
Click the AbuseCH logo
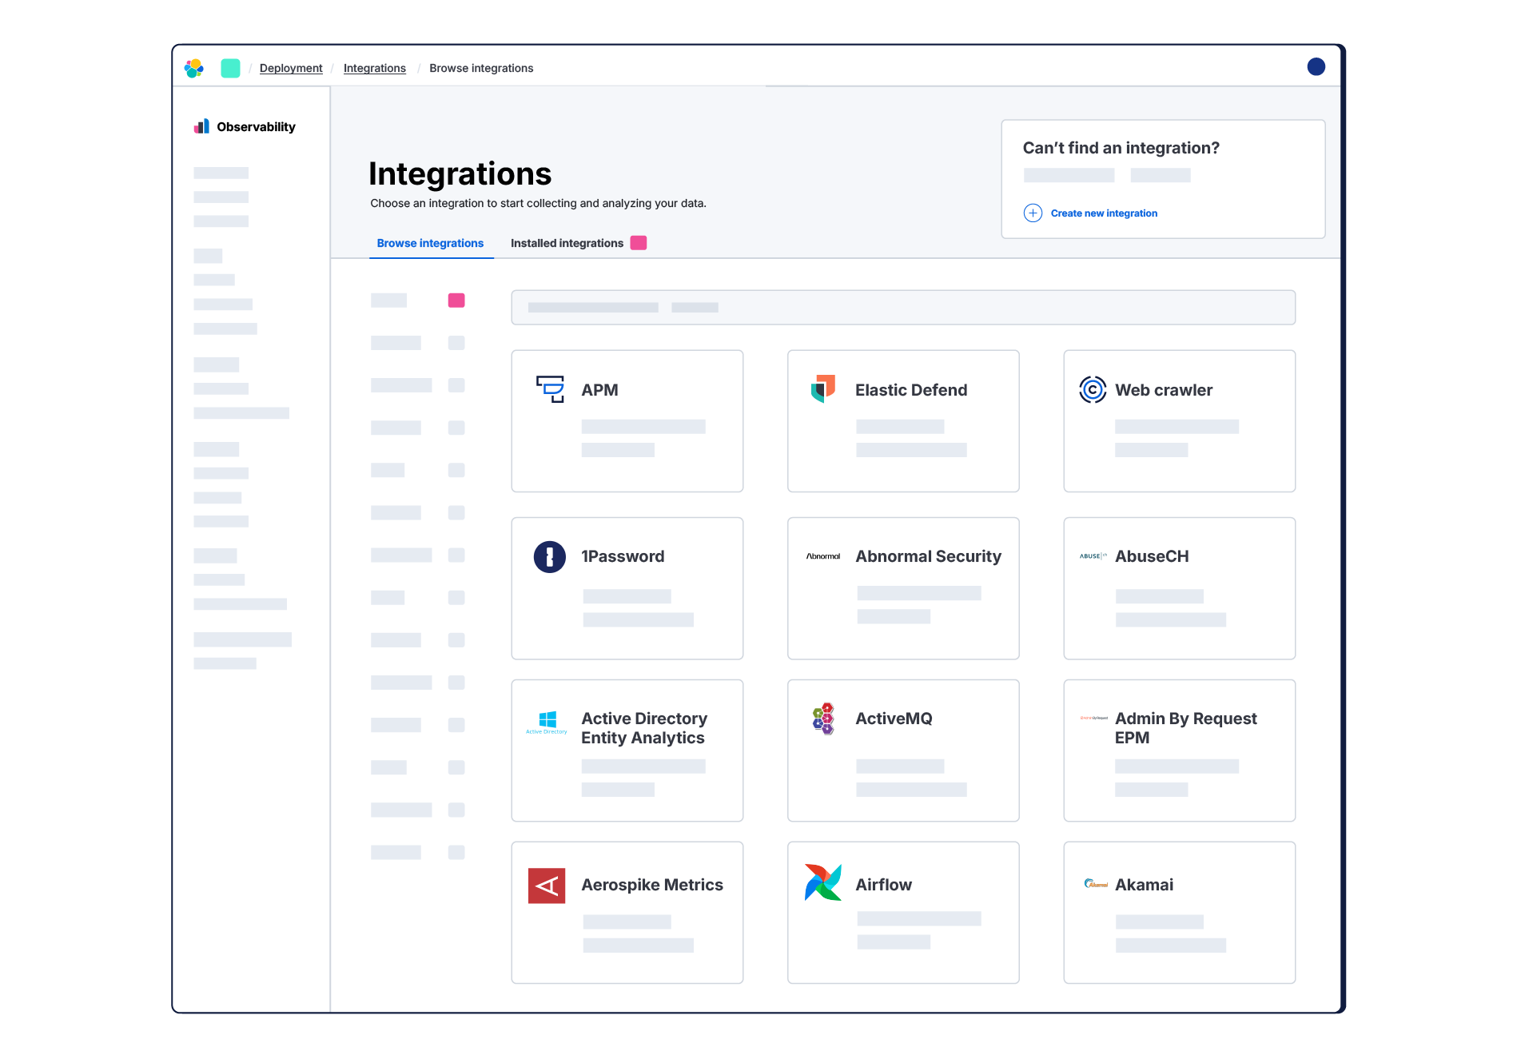pos(1093,556)
